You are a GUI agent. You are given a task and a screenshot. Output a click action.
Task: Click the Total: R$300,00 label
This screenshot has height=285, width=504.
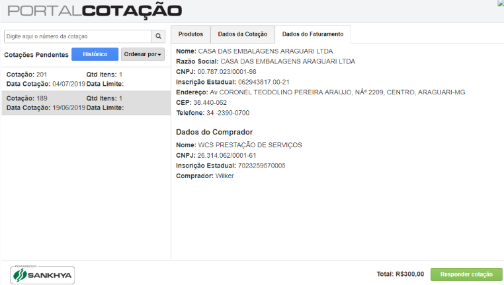(401, 274)
